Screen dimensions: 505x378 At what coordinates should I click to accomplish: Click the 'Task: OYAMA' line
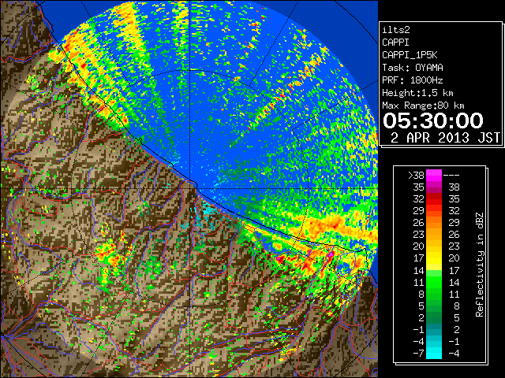(x=413, y=68)
